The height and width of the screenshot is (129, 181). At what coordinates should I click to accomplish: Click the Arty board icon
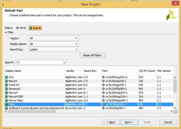(x=6, y=77)
